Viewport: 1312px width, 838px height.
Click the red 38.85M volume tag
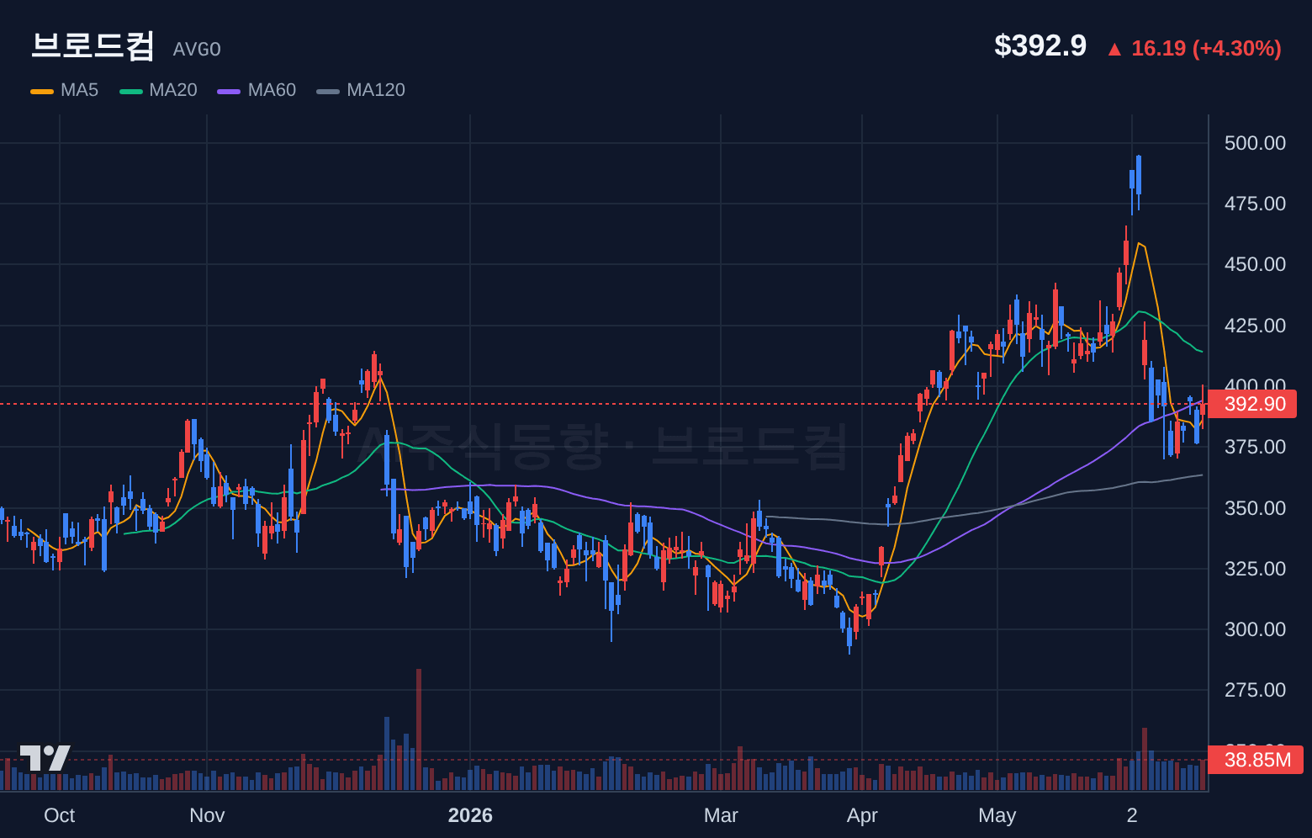pyautogui.click(x=1255, y=760)
